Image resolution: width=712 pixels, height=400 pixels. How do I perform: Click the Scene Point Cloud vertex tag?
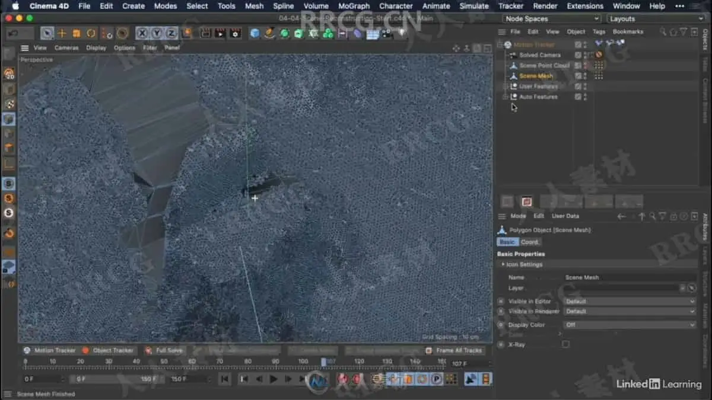point(599,66)
